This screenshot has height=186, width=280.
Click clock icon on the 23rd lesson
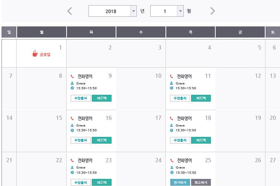72,173
